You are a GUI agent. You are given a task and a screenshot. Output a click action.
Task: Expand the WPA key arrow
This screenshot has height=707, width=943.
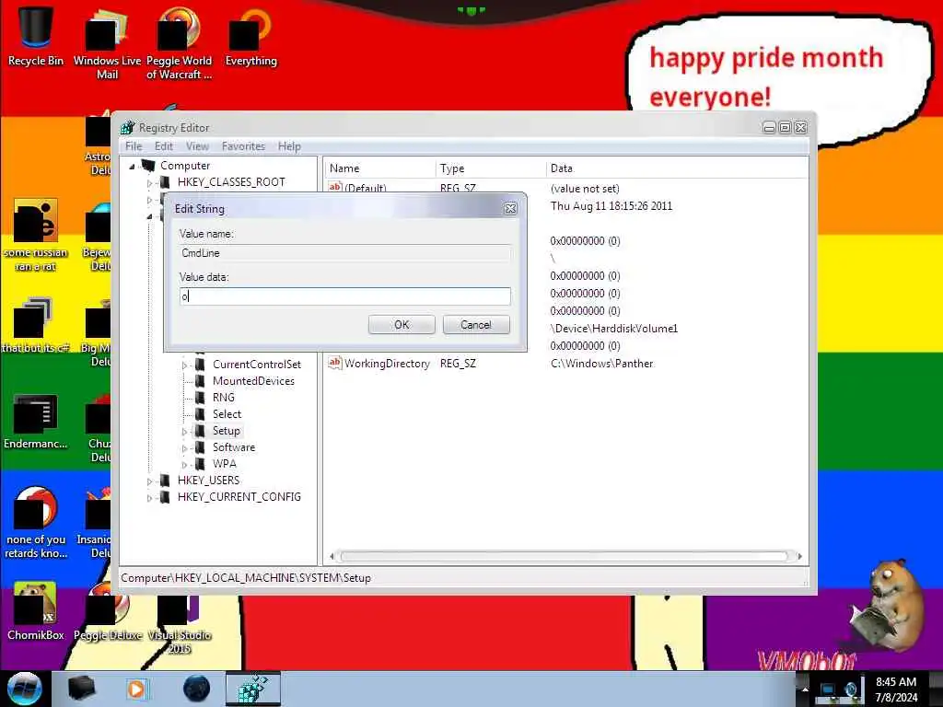click(184, 464)
